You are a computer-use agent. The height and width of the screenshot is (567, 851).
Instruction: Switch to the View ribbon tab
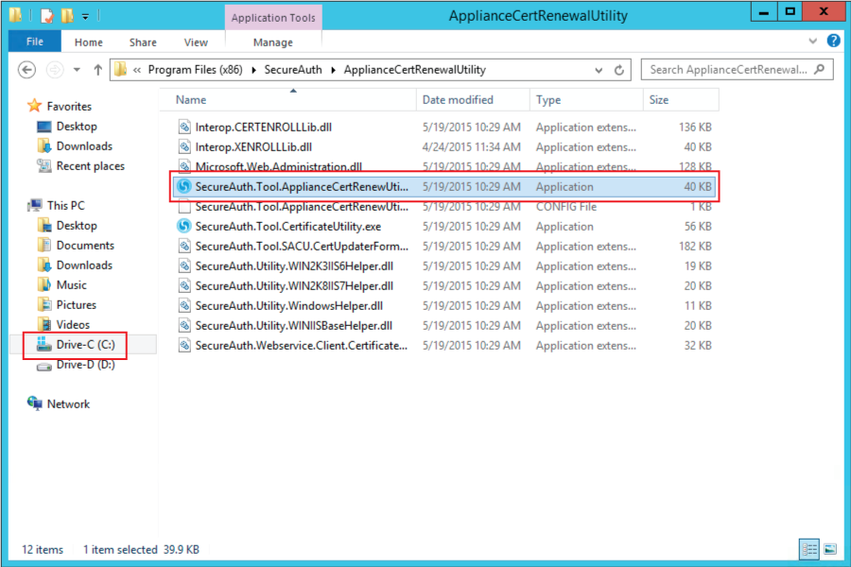click(x=196, y=43)
